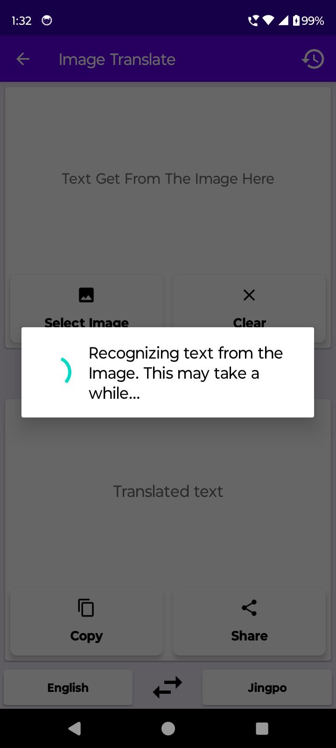Tap the Clear X icon

point(249,295)
